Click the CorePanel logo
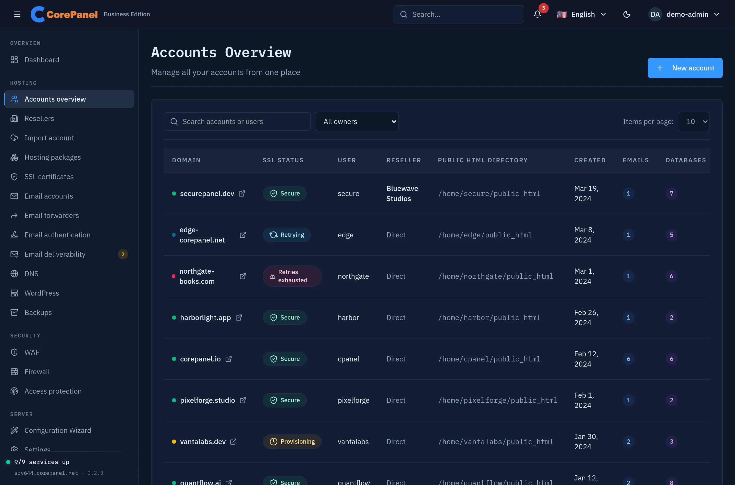 [x=64, y=14]
